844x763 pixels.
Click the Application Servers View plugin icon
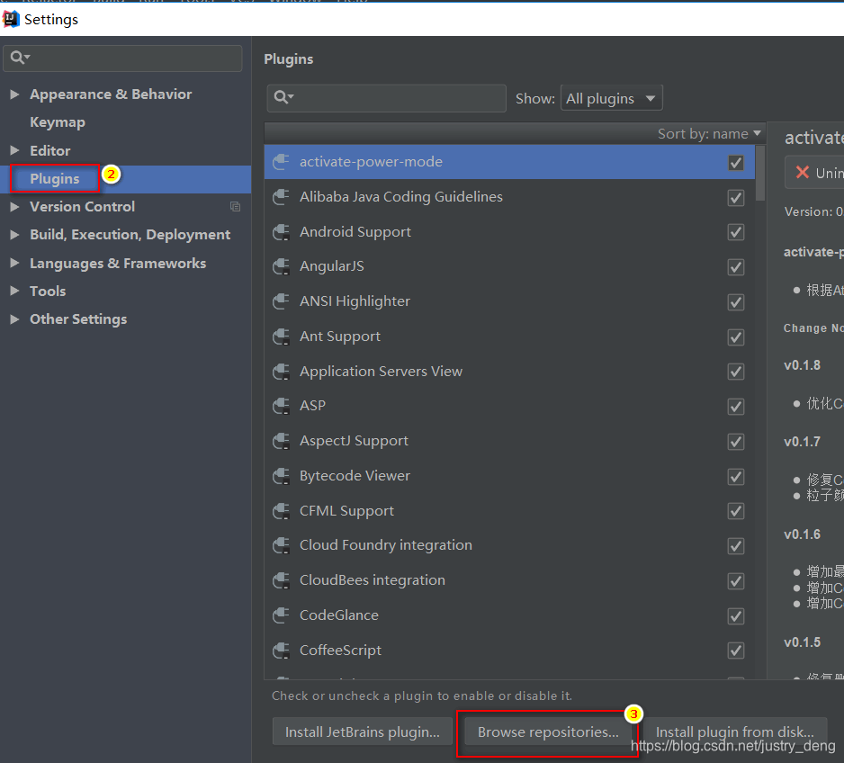click(281, 372)
